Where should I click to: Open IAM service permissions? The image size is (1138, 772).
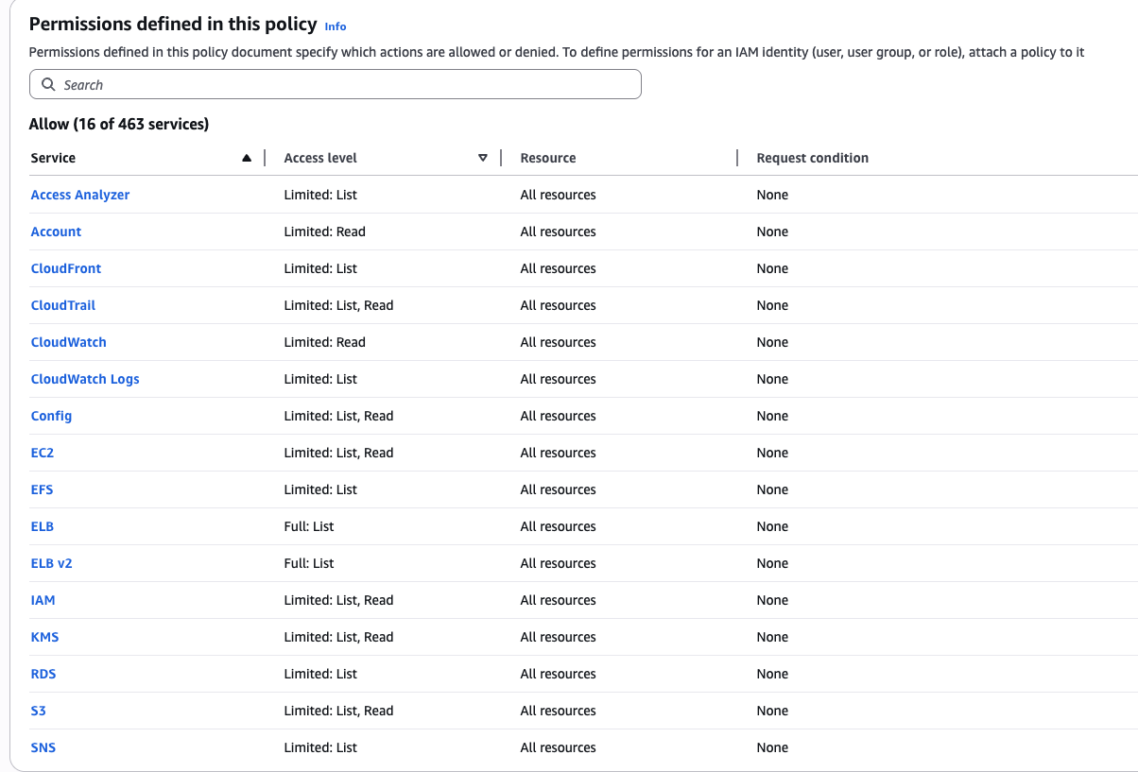[43, 600]
